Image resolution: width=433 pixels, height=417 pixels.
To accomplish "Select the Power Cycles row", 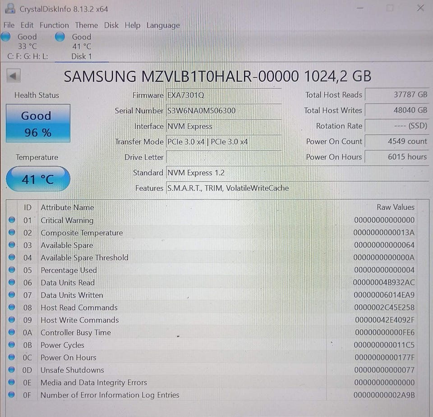I will 212,345.
